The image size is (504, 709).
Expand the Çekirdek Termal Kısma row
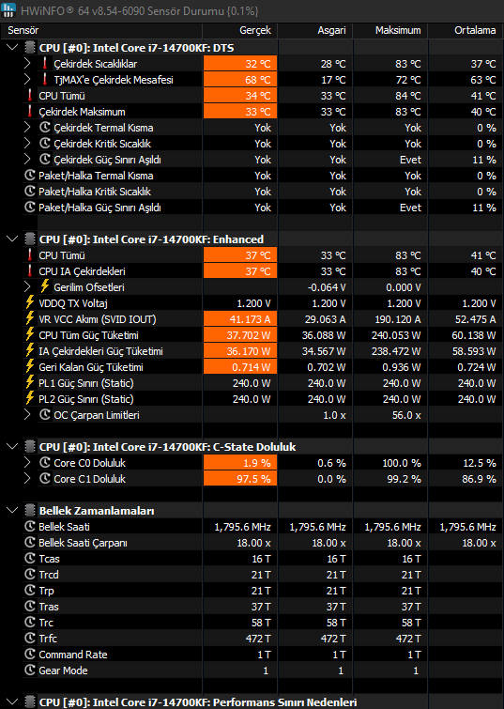(27, 128)
